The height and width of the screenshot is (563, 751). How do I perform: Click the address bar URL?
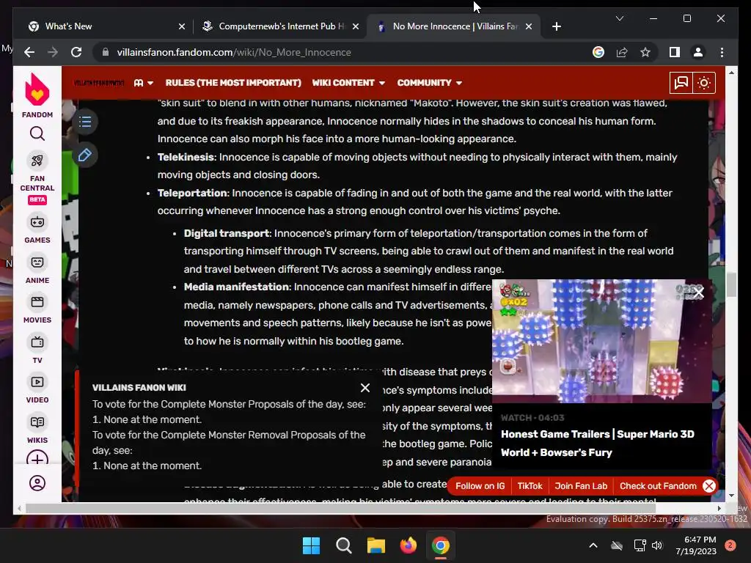234,52
